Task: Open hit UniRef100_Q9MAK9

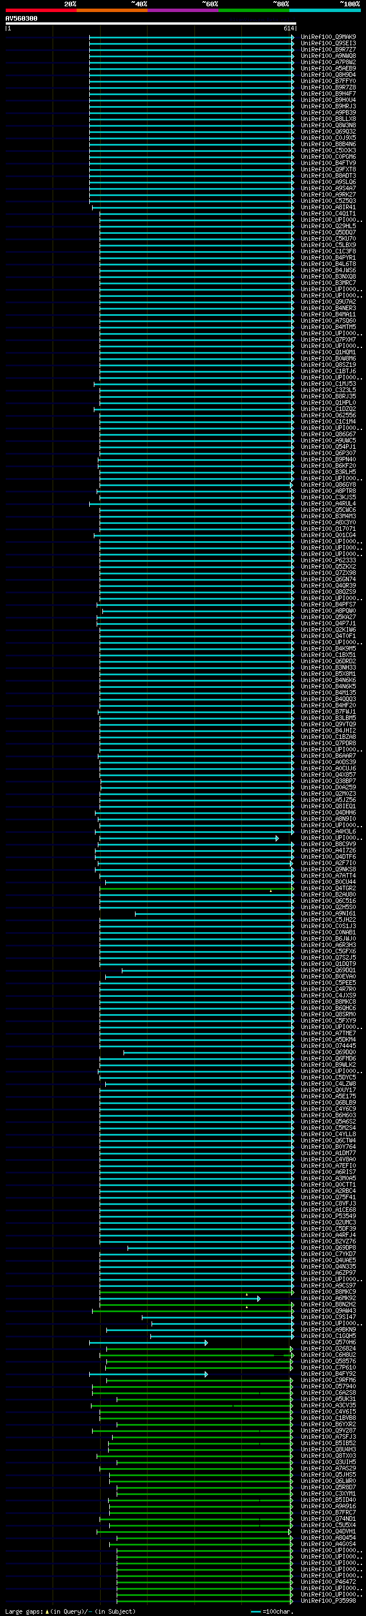Action: [x=328, y=37]
